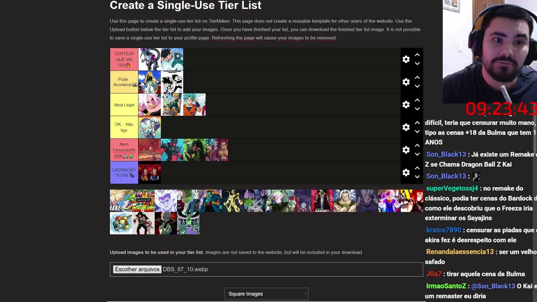537x302 pixels.
Task: Move the Nem FerrandoKK tier down
Action: (x=417, y=154)
